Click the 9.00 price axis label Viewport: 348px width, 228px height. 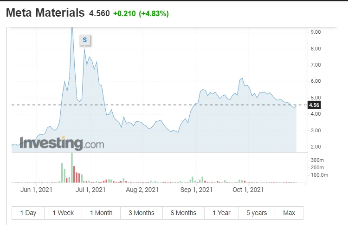316,32
